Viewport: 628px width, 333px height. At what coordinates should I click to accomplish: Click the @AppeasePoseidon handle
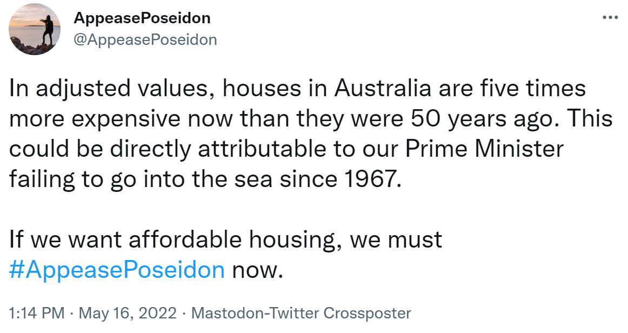(145, 39)
